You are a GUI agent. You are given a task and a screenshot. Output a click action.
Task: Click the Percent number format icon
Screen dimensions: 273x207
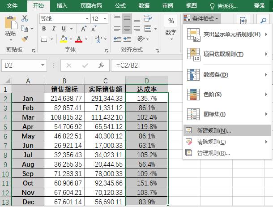click(x=171, y=22)
